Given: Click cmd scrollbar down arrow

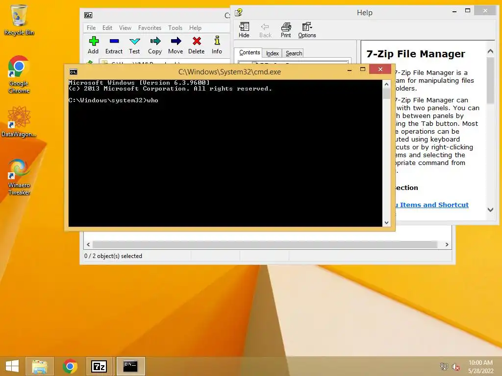Looking at the screenshot, I should 386,223.
